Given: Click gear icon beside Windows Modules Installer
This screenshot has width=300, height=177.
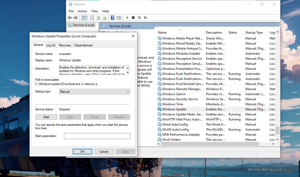Looking at the screenshot, I should (159, 53).
